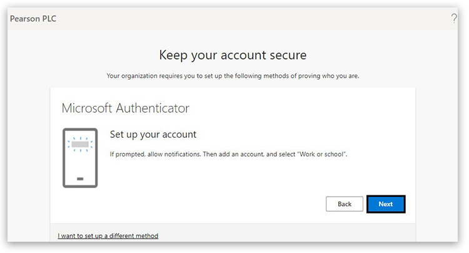Open "I want to set up a different method"

coord(108,236)
